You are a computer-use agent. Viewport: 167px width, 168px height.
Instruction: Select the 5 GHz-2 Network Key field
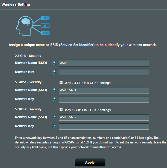coord(104,126)
